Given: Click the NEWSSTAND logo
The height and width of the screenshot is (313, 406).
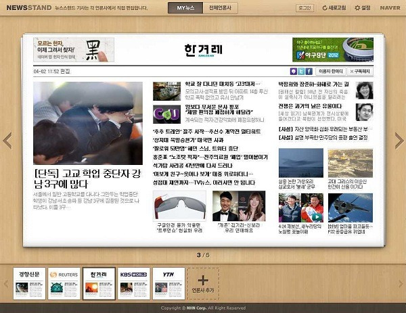Looking at the screenshot, I should (29, 7).
